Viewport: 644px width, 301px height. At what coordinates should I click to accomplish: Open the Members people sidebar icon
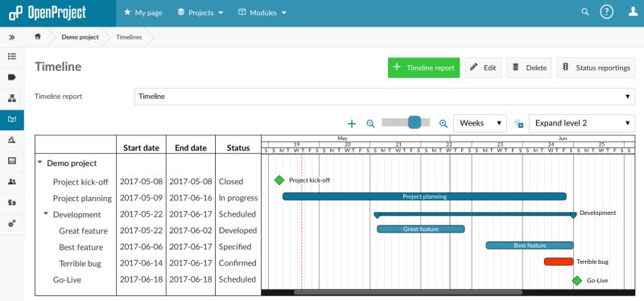click(x=12, y=182)
